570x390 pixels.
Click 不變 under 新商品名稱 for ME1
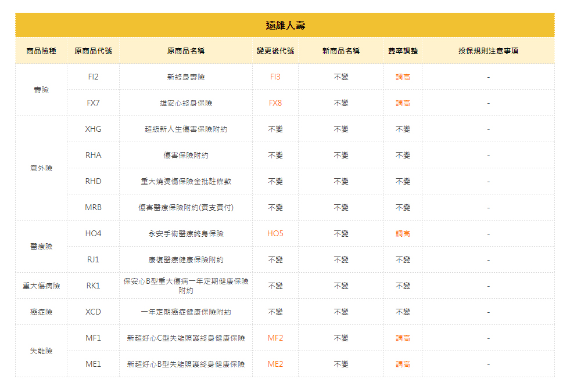pos(341,364)
